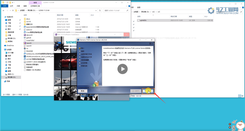Click the Refresh button beside the UGNX address bar
This screenshot has width=245, height=131.
[x=100, y=10]
